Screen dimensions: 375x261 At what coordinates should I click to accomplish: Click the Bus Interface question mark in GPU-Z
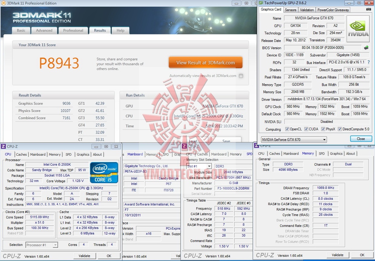point(369,62)
